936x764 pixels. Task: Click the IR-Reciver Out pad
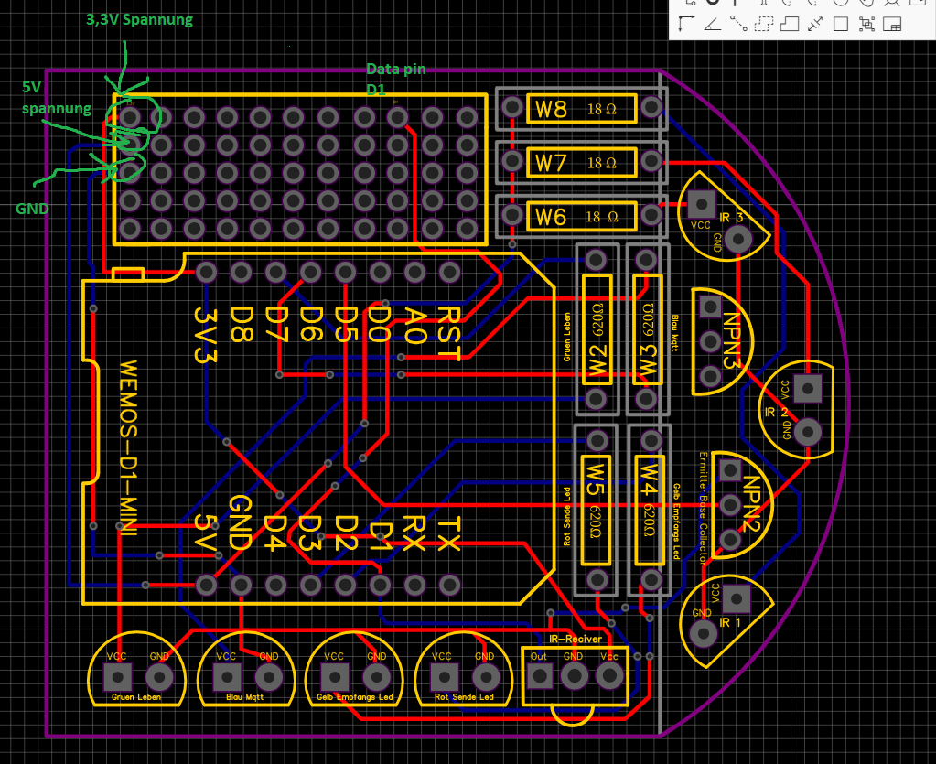coord(539,676)
